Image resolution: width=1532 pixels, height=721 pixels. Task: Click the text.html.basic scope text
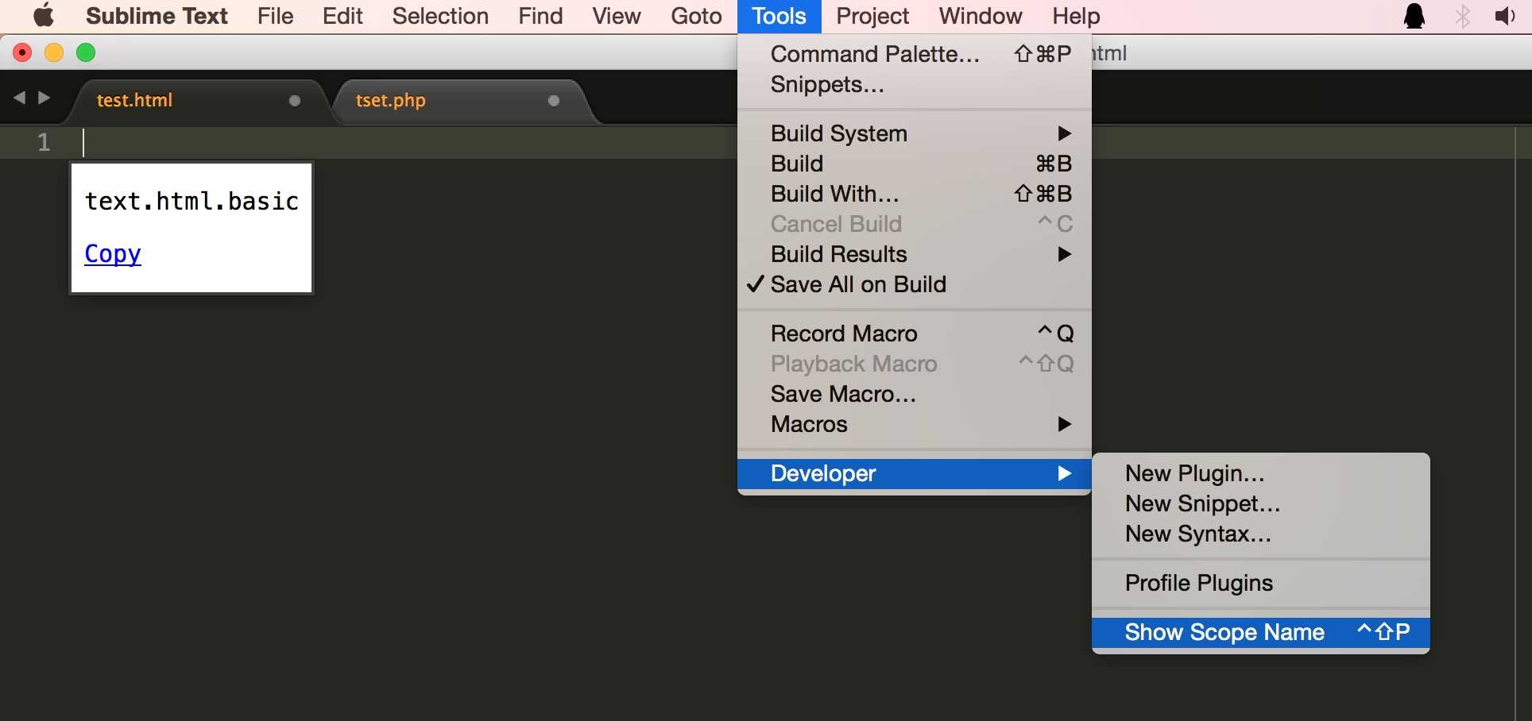191,201
